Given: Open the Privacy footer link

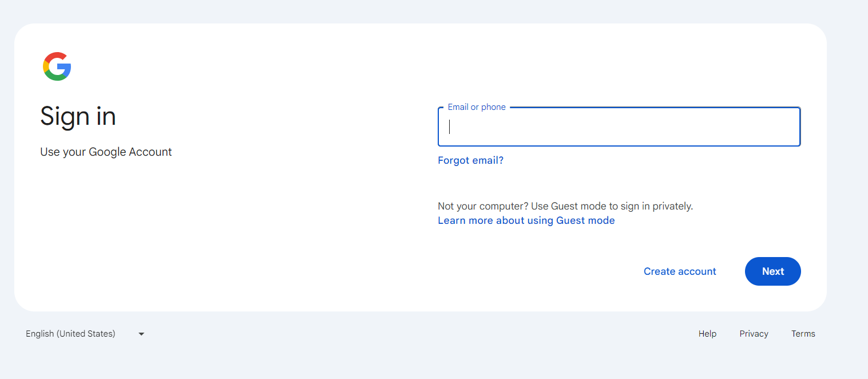Looking at the screenshot, I should 754,334.
